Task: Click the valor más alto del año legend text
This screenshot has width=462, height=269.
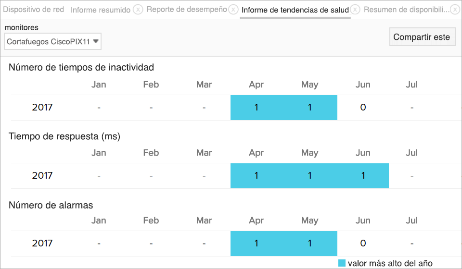Action: coord(390,263)
